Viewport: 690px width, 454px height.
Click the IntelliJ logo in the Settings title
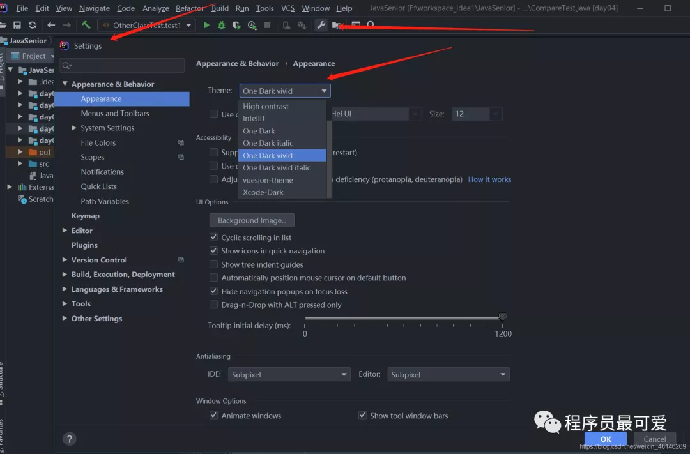pyautogui.click(x=65, y=45)
